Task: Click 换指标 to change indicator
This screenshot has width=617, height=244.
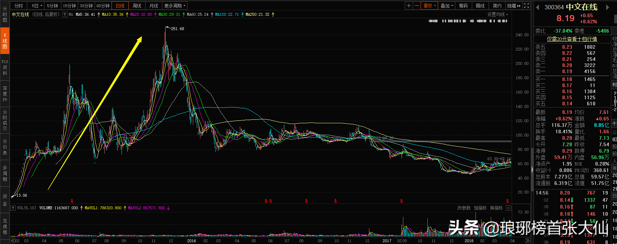Action: (496, 208)
